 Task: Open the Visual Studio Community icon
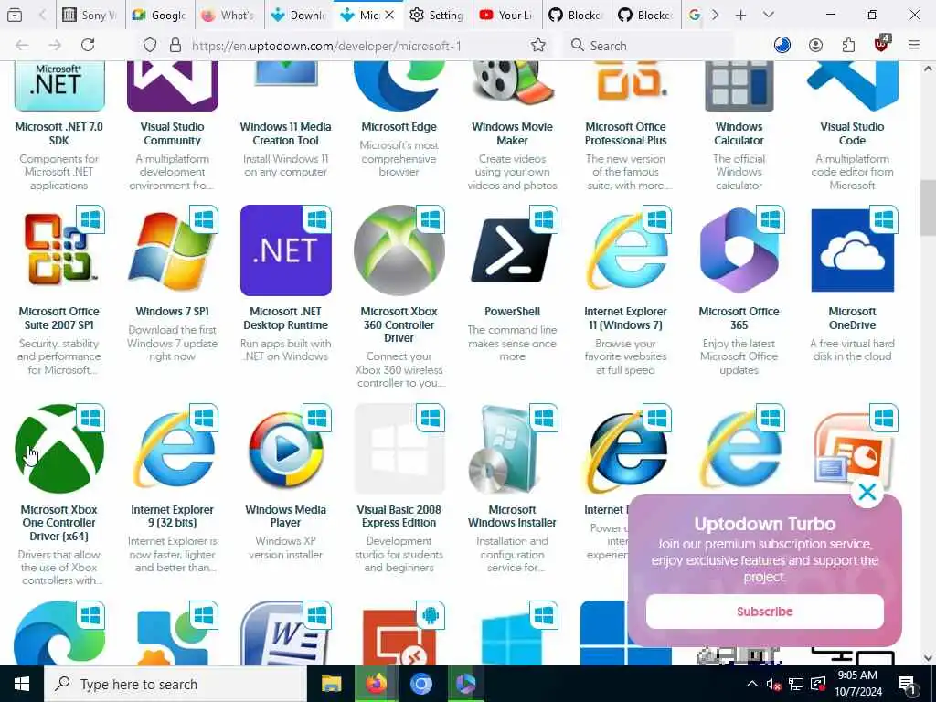(x=173, y=86)
